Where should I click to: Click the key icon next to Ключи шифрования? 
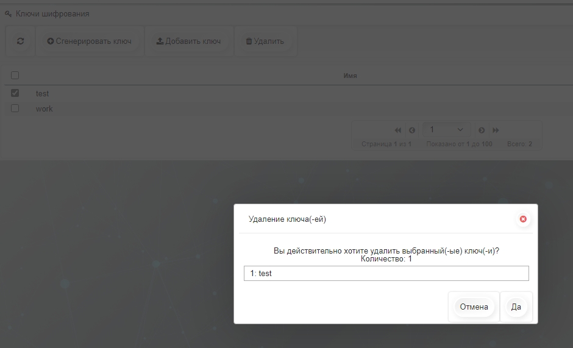(x=8, y=14)
